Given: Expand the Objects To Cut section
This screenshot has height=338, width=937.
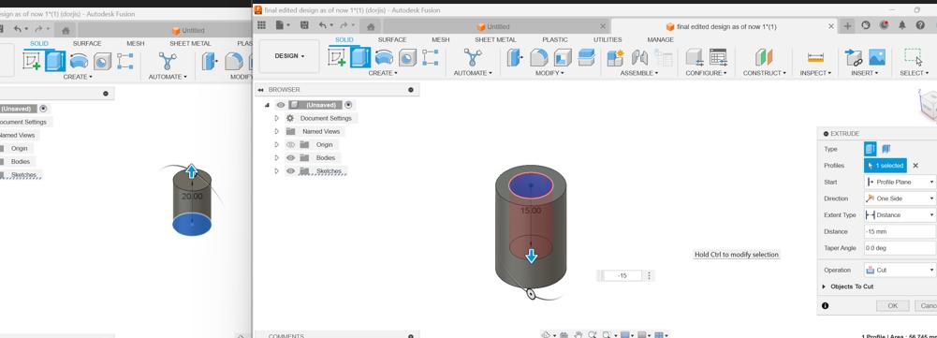Looking at the screenshot, I should [x=851, y=287].
